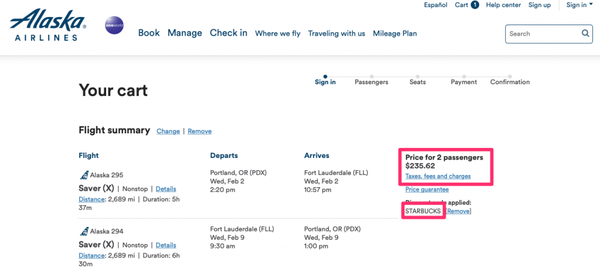Open Taxes, fees and charges
Image resolution: width=600 pixels, height=279 pixels.
click(x=438, y=176)
